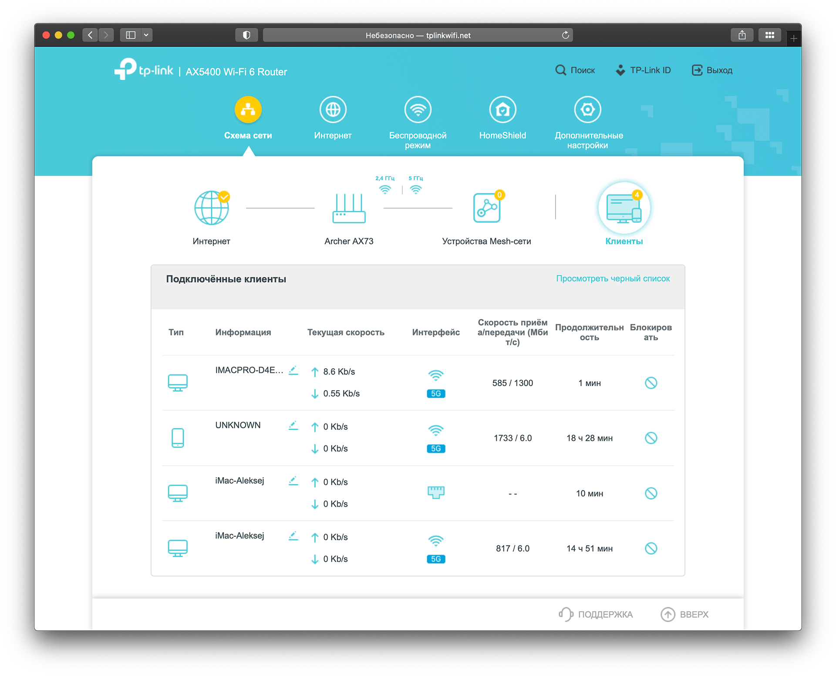
Task: Open the Mesh devices icon
Action: 487,208
